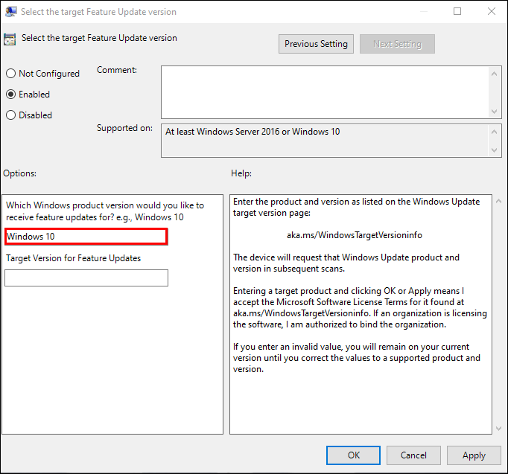Click the grayed-out Next Setting button

click(x=397, y=44)
